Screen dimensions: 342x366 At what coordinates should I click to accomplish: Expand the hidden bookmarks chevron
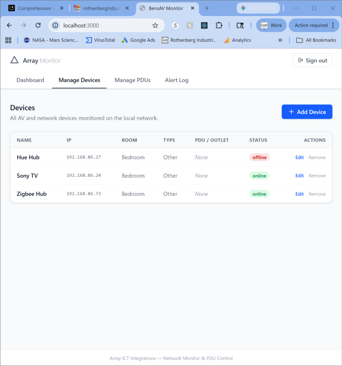[x=280, y=40]
